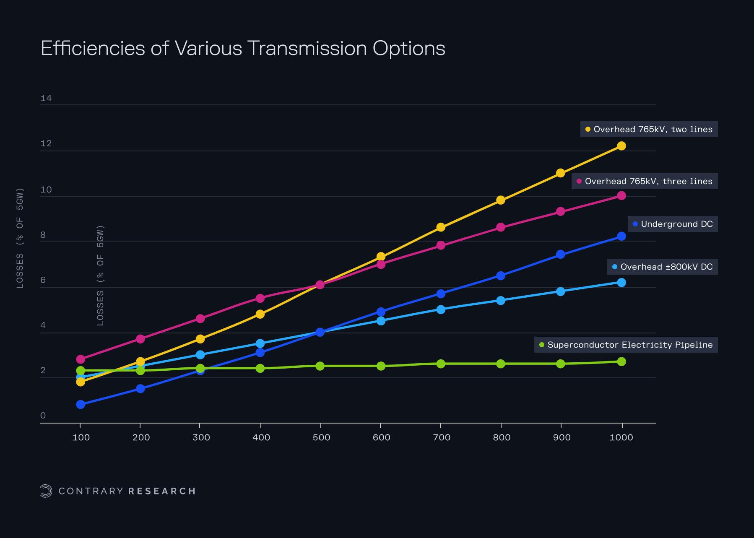The width and height of the screenshot is (754, 538).
Task: Click the magenta data point at 100
Action: pos(81,359)
